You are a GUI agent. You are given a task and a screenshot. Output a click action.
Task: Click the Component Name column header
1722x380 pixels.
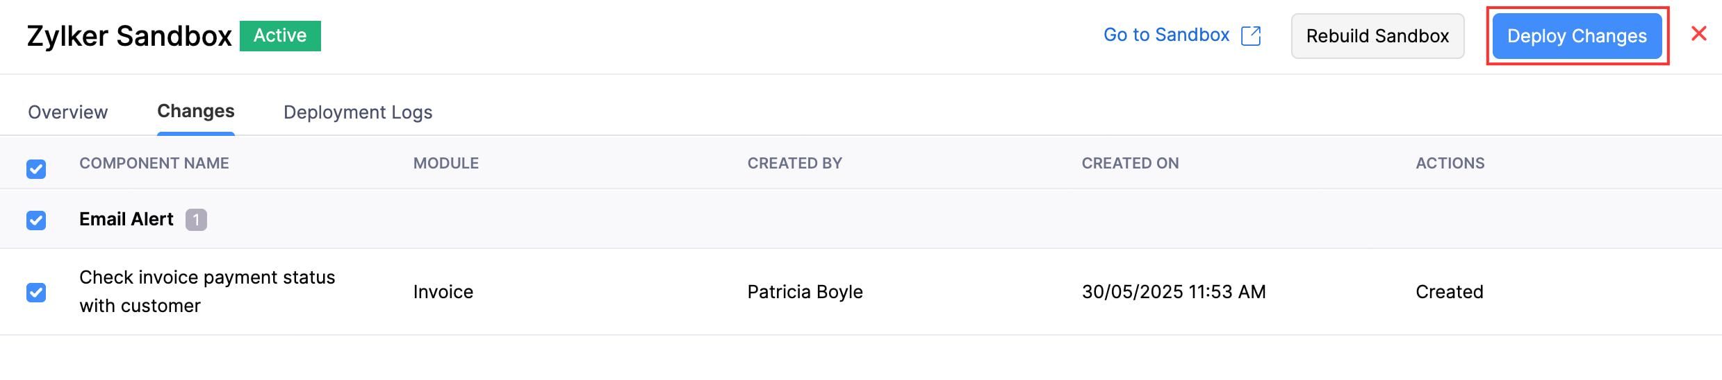[x=154, y=163]
